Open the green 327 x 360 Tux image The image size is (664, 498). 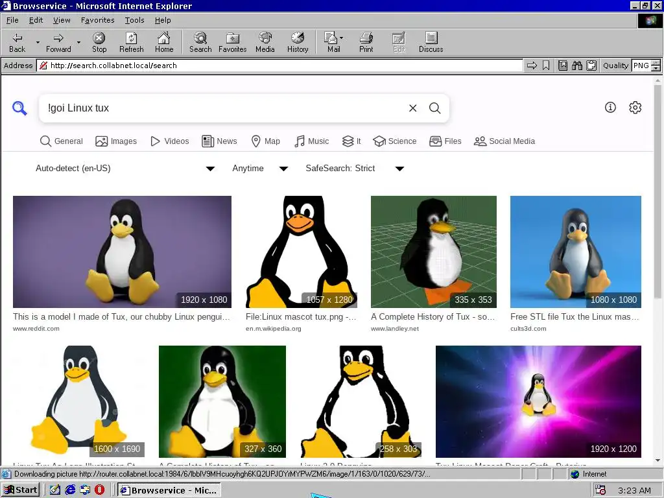point(222,401)
